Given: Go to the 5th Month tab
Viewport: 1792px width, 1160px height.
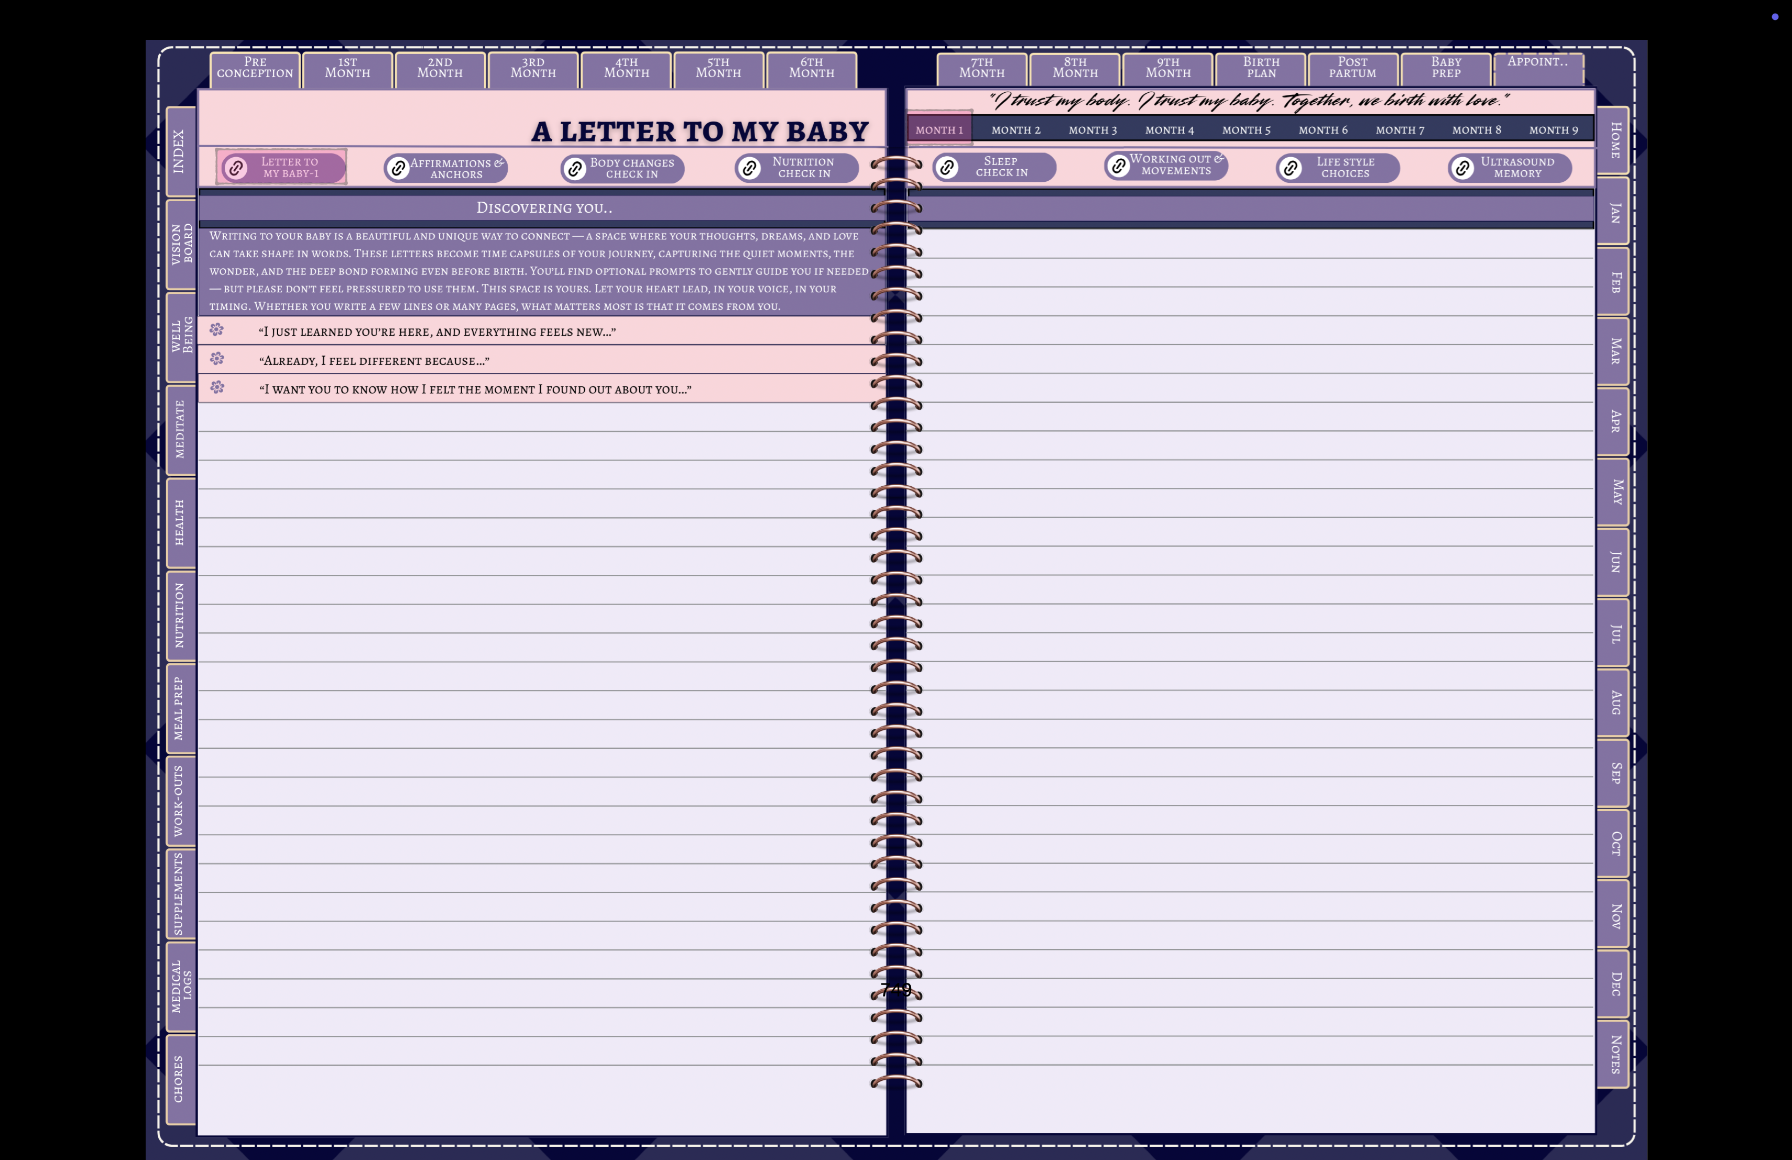Looking at the screenshot, I should pos(717,69).
